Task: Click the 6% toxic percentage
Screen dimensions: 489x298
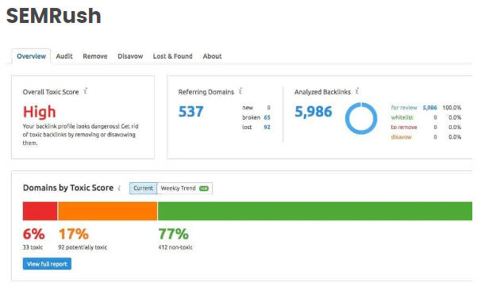Action: point(33,234)
